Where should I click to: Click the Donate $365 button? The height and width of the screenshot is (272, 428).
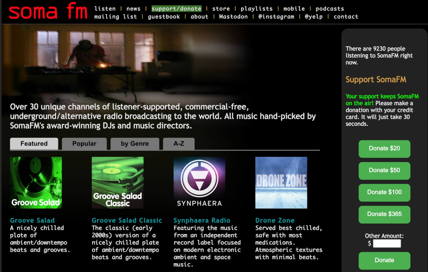(x=384, y=214)
